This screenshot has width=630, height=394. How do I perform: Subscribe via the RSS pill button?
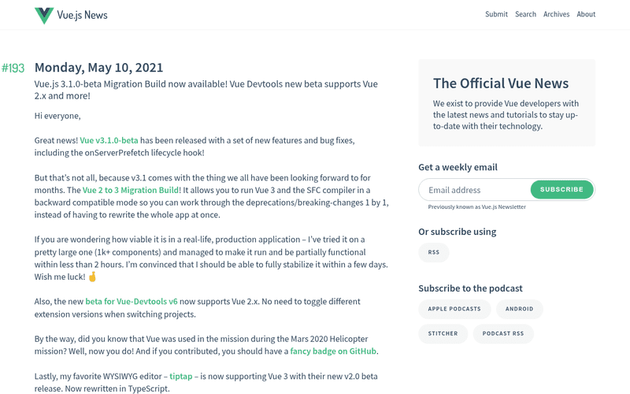pyautogui.click(x=434, y=252)
